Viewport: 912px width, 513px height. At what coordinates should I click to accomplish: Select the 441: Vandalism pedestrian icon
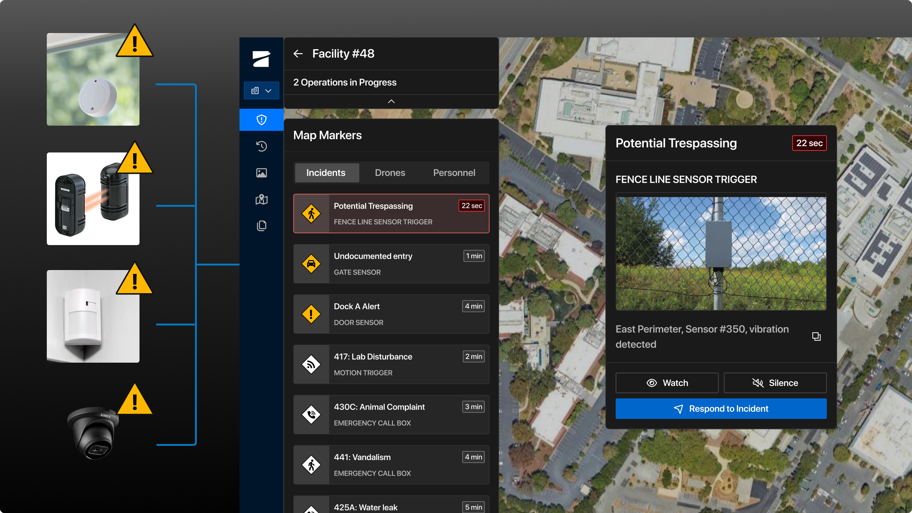(x=311, y=465)
